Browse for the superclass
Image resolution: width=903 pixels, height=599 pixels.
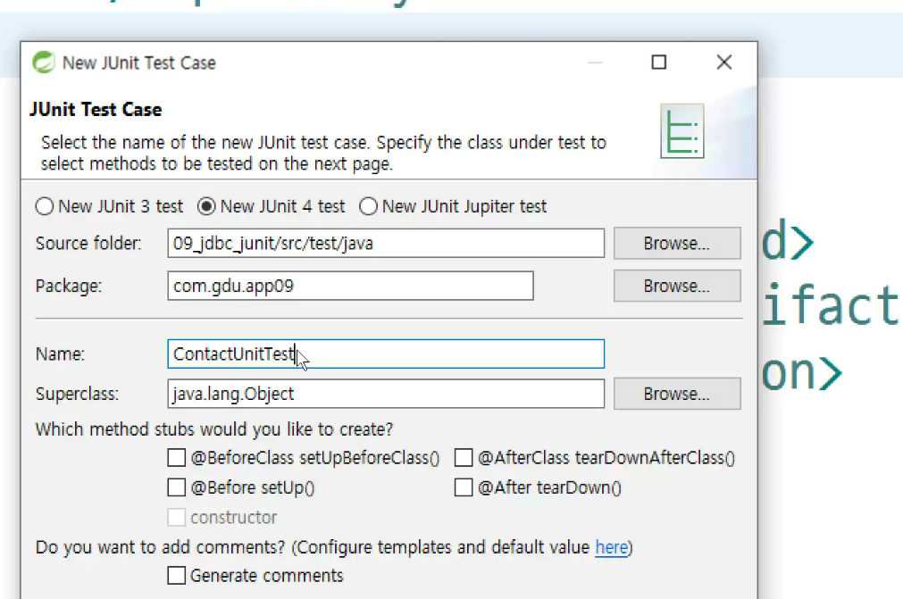coord(677,394)
